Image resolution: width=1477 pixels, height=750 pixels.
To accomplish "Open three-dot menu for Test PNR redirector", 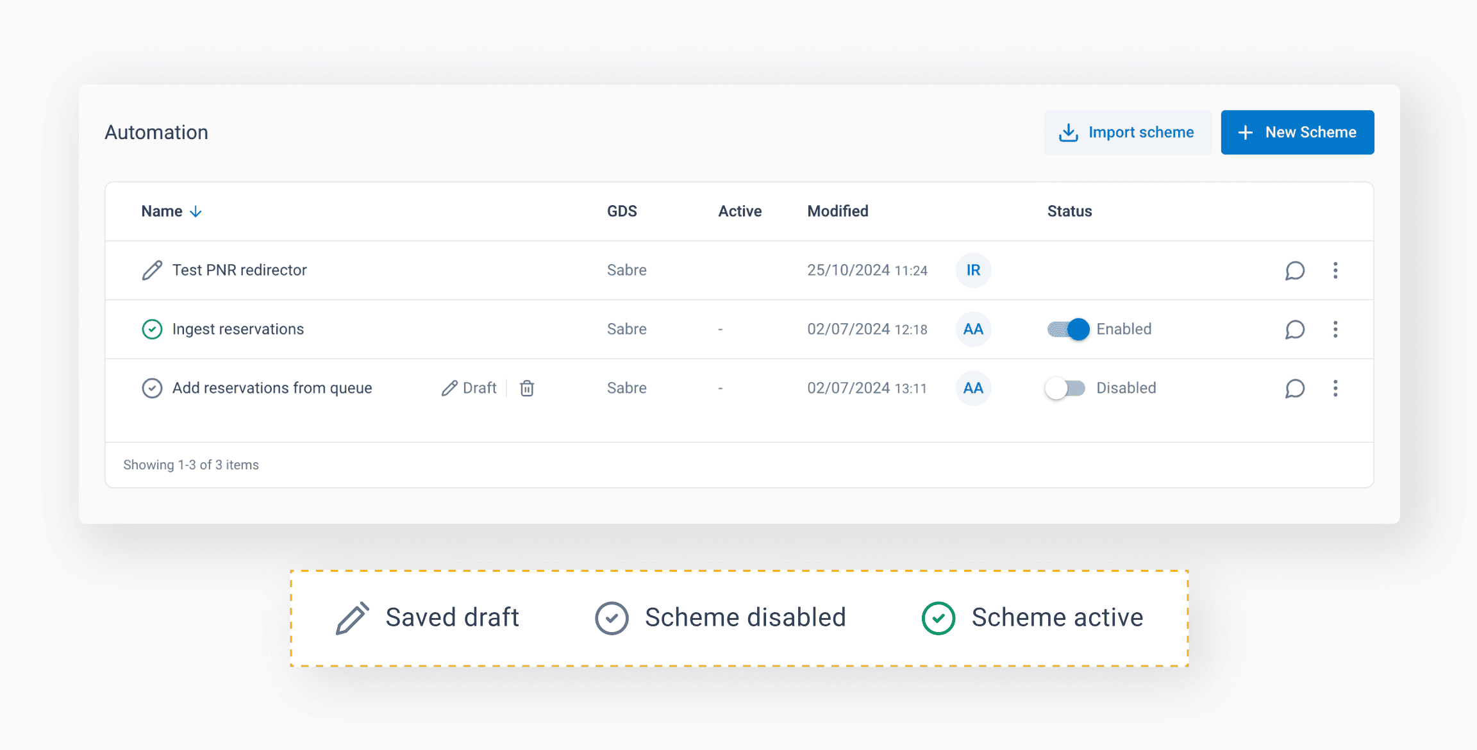I will coord(1335,271).
